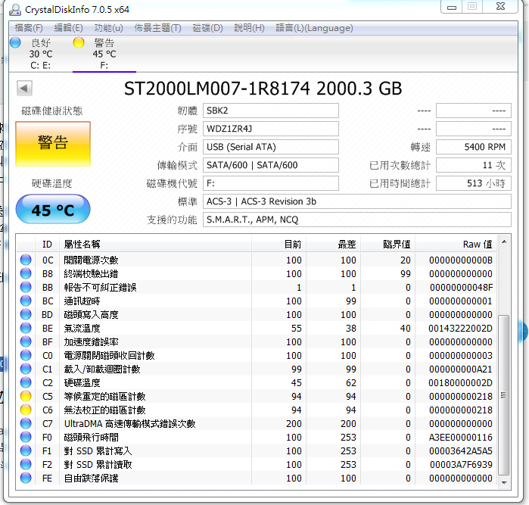The image size is (529, 505).
Task: Click status icon for C7 UltraDMA row
Action: click(26, 424)
